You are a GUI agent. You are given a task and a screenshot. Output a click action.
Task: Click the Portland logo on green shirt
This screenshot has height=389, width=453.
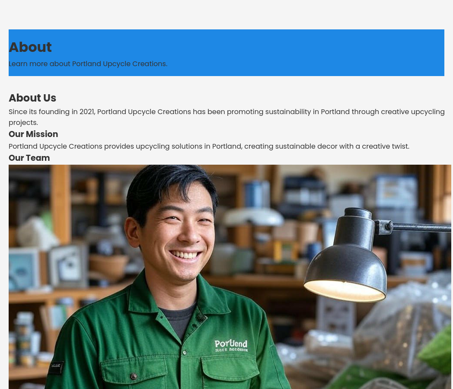pyautogui.click(x=231, y=346)
